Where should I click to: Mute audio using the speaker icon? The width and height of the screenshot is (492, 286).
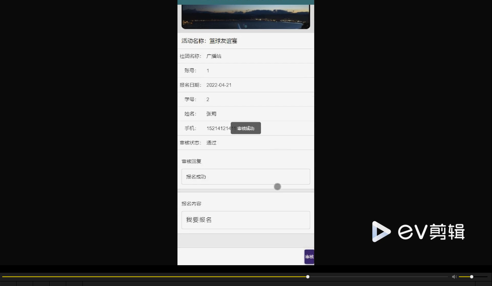tap(454, 277)
